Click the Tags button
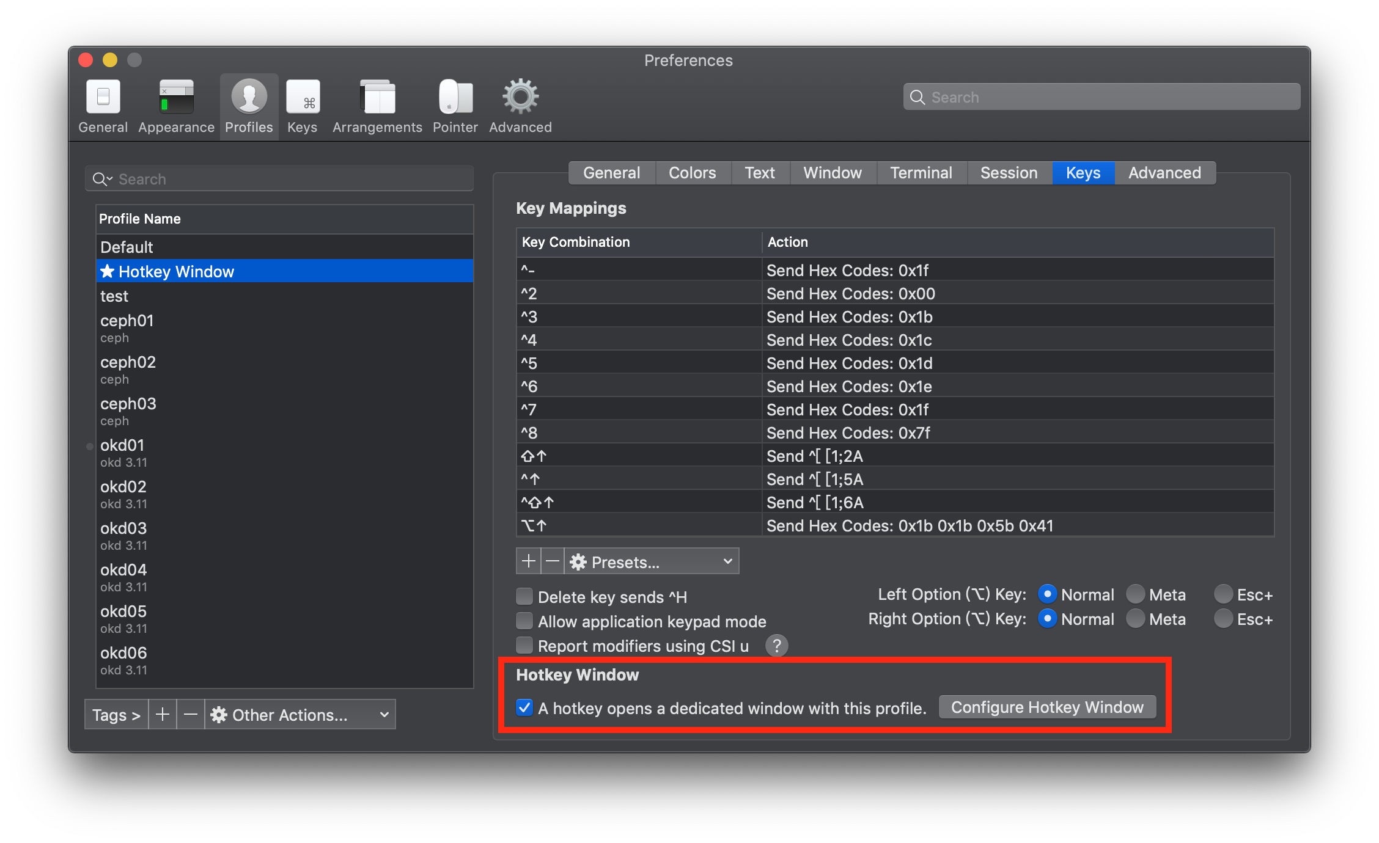Viewport: 1379px width, 843px height. point(116,714)
